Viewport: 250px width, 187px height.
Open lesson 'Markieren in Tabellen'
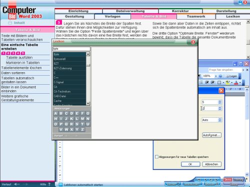point(23,63)
